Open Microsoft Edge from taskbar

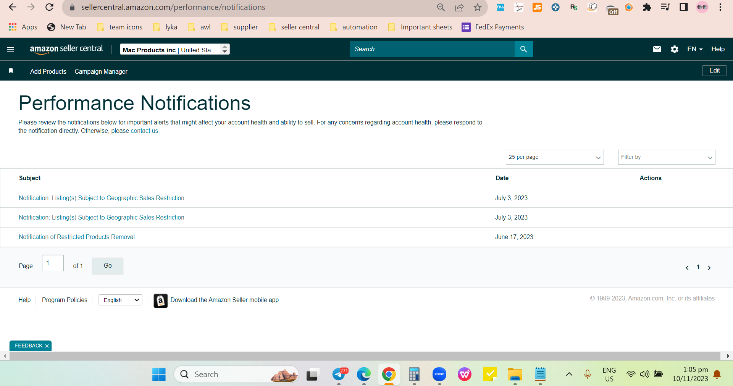tap(363, 375)
